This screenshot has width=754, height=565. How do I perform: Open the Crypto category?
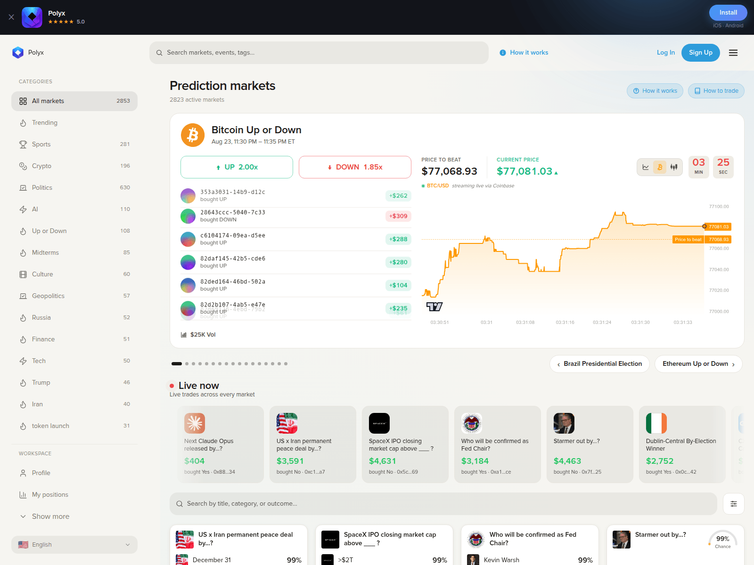click(74, 166)
